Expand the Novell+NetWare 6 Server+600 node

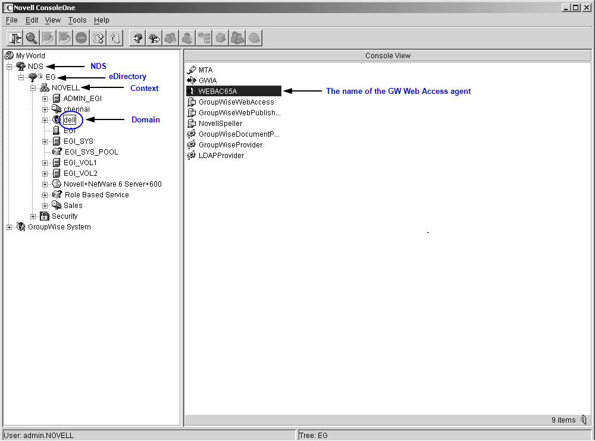(45, 184)
